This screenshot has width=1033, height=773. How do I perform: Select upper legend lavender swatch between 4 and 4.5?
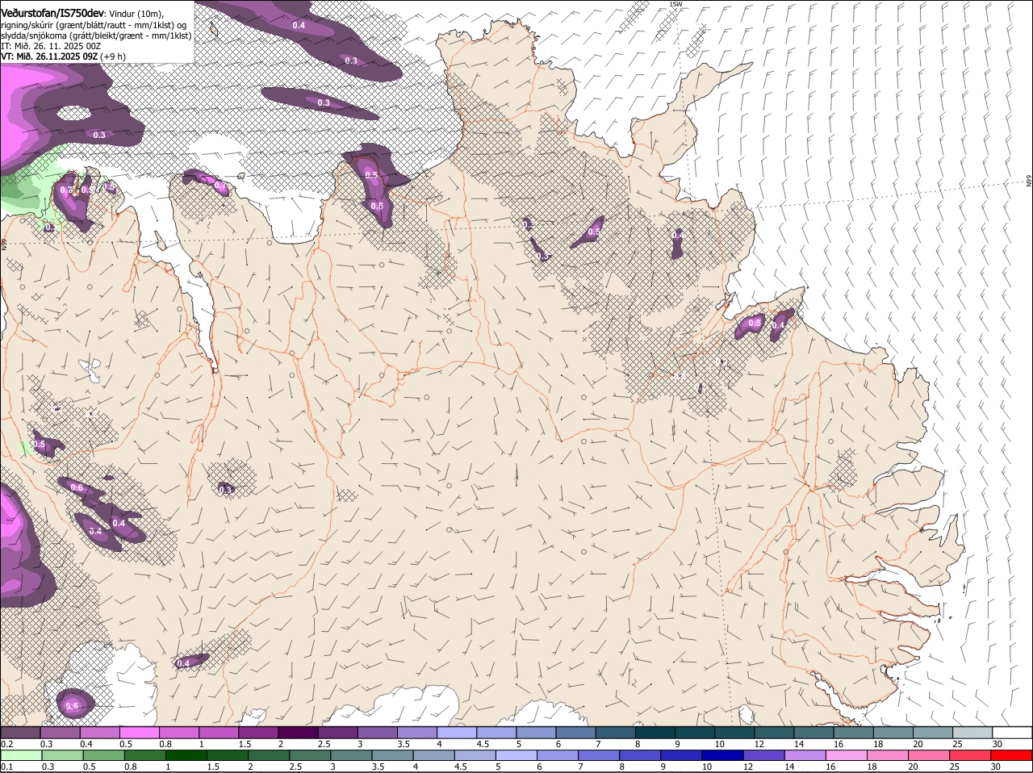pos(456,732)
